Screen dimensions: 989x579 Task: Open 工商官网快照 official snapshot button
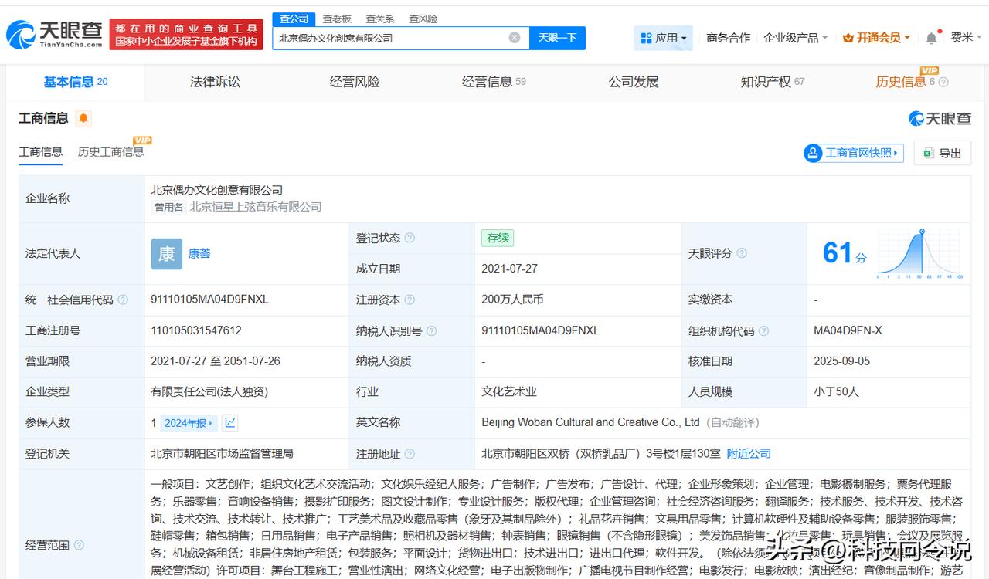coord(854,153)
